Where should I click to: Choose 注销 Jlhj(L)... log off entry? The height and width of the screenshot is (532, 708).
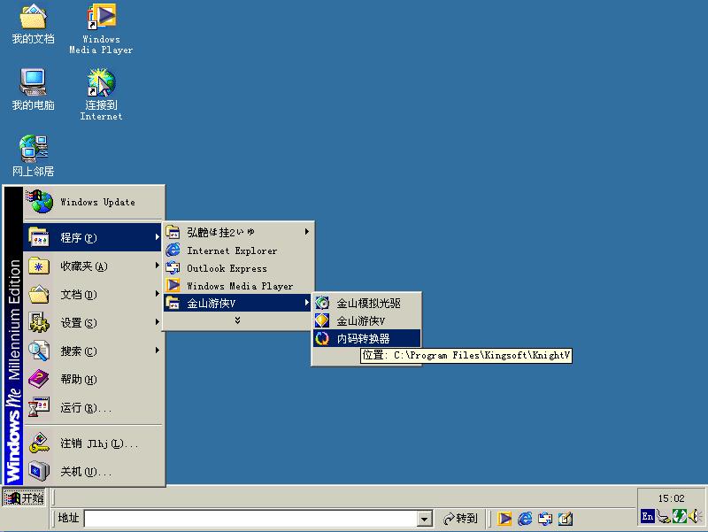(x=93, y=443)
